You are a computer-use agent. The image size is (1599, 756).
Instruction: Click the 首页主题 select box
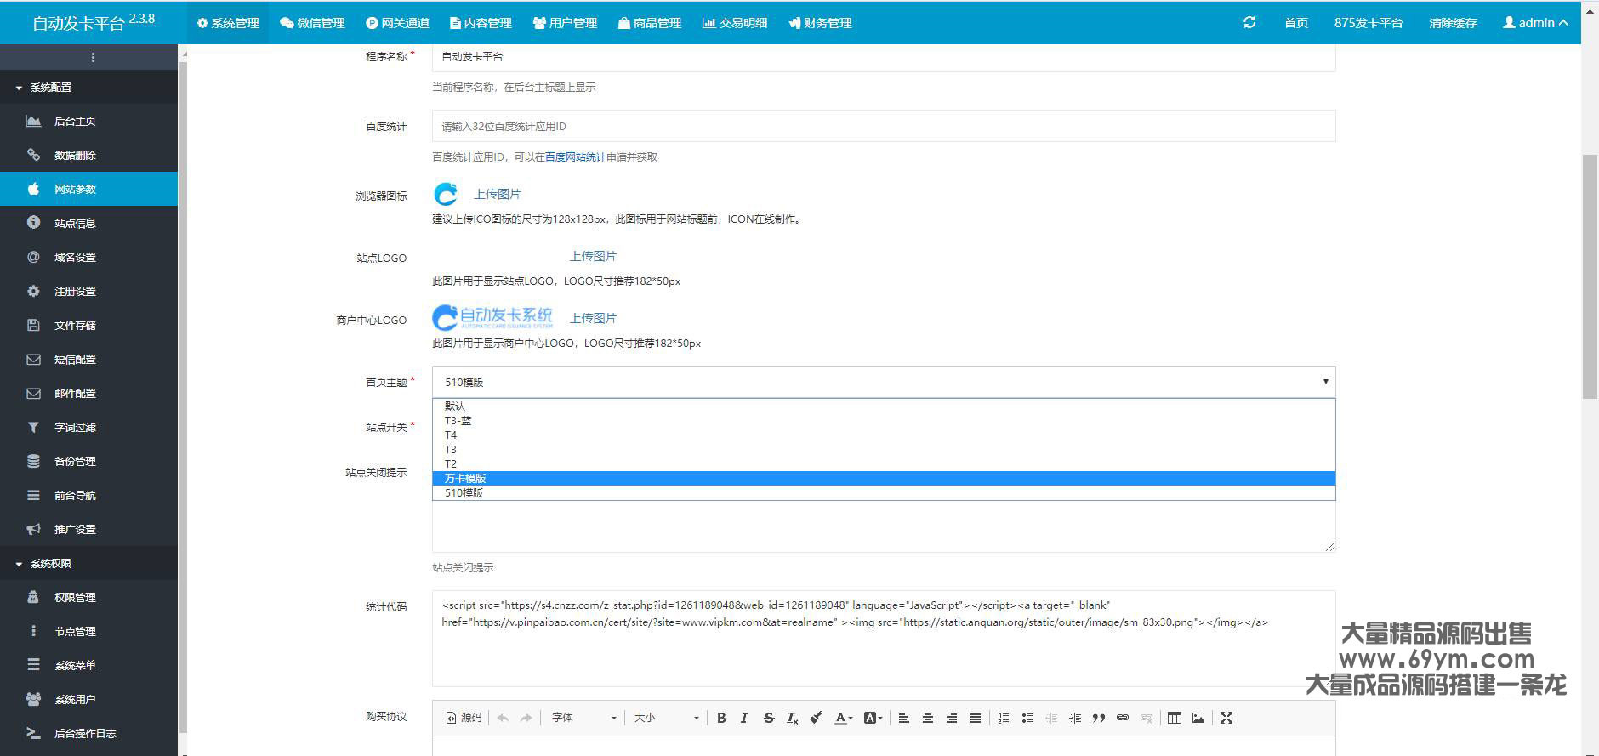coord(884,382)
